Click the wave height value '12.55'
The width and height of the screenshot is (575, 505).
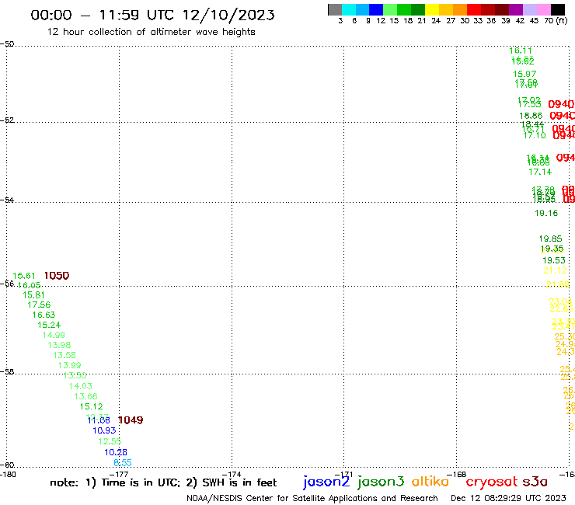(110, 441)
